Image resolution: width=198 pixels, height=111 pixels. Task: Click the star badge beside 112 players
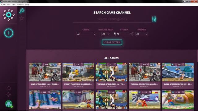(x=139, y=92)
